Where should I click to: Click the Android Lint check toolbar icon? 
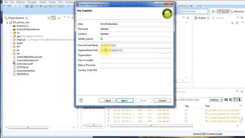point(37,6)
